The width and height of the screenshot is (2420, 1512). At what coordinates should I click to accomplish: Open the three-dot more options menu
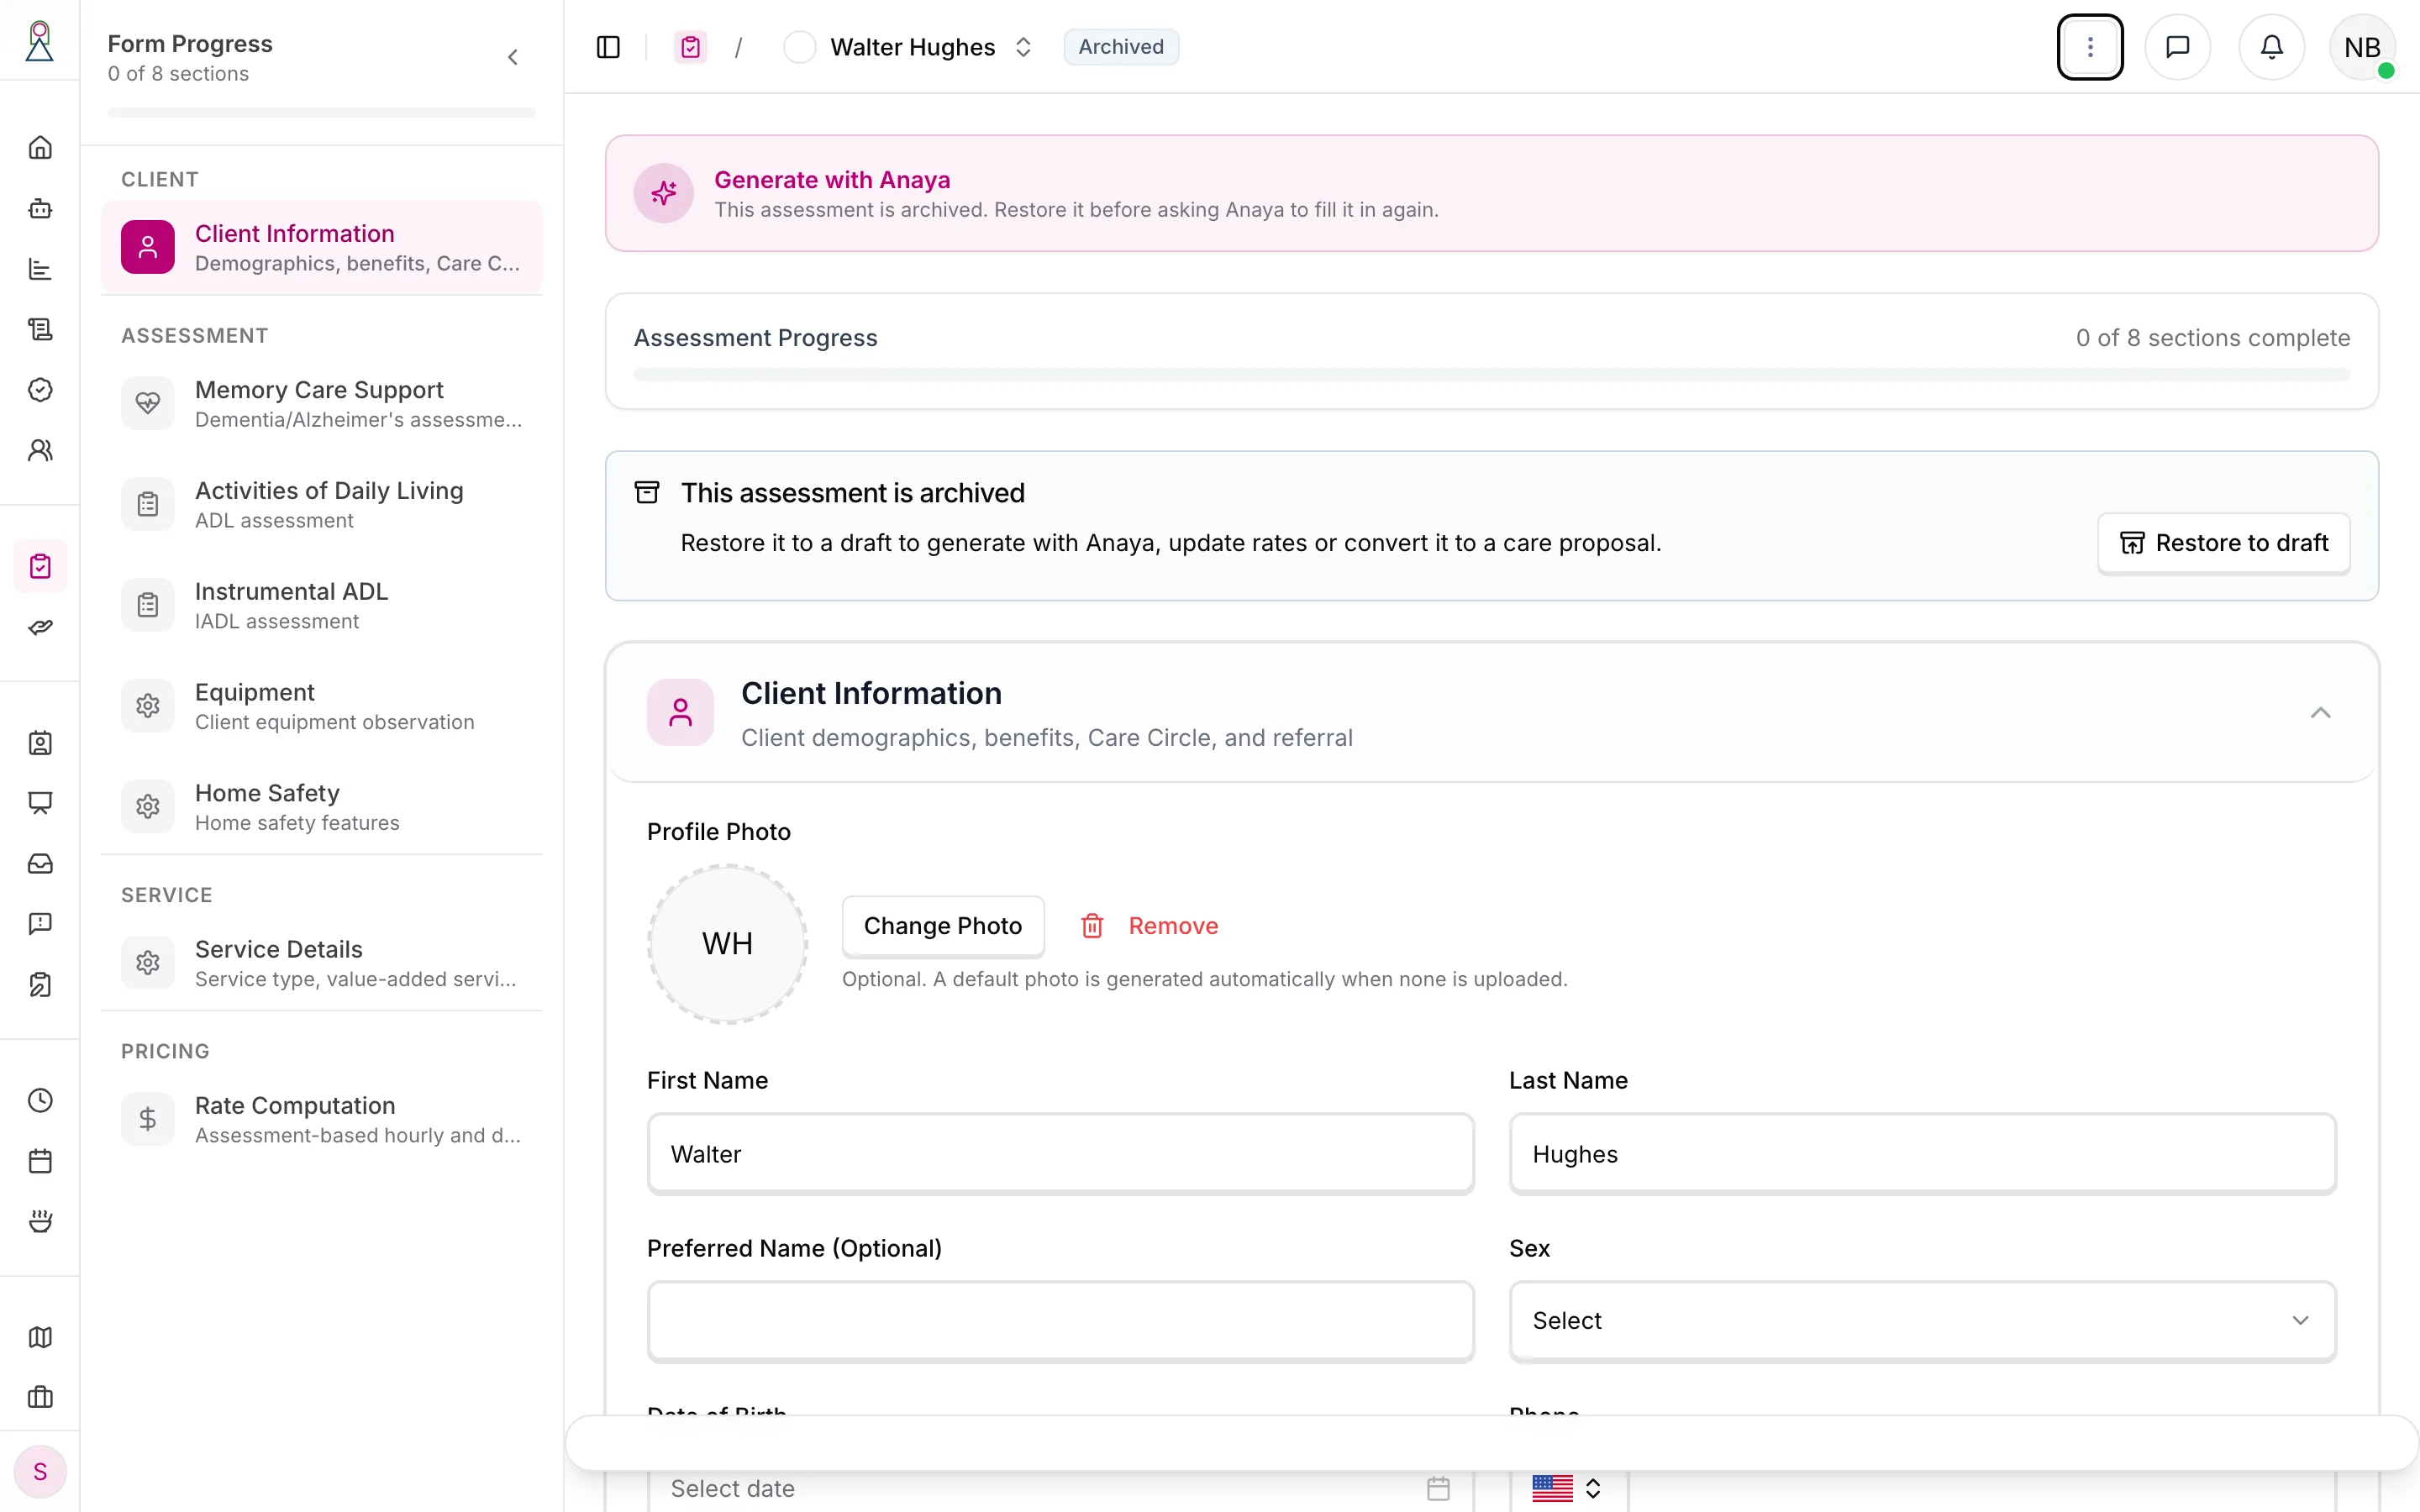2090,47
